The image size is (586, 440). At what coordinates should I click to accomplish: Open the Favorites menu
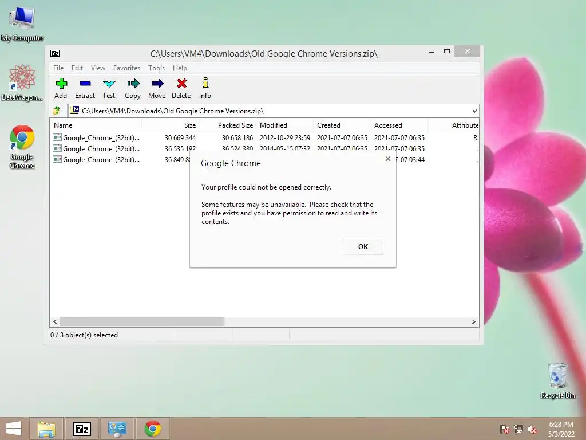[126, 68]
